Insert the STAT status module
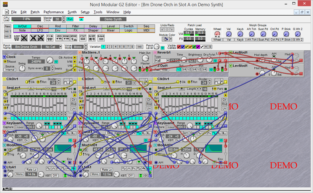 click(x=83, y=38)
